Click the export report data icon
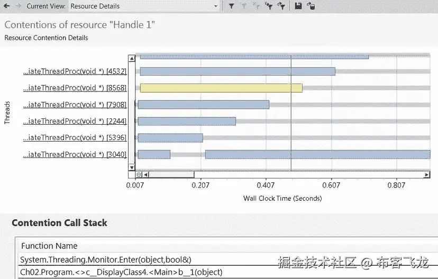438x279 pixels. [311, 6]
